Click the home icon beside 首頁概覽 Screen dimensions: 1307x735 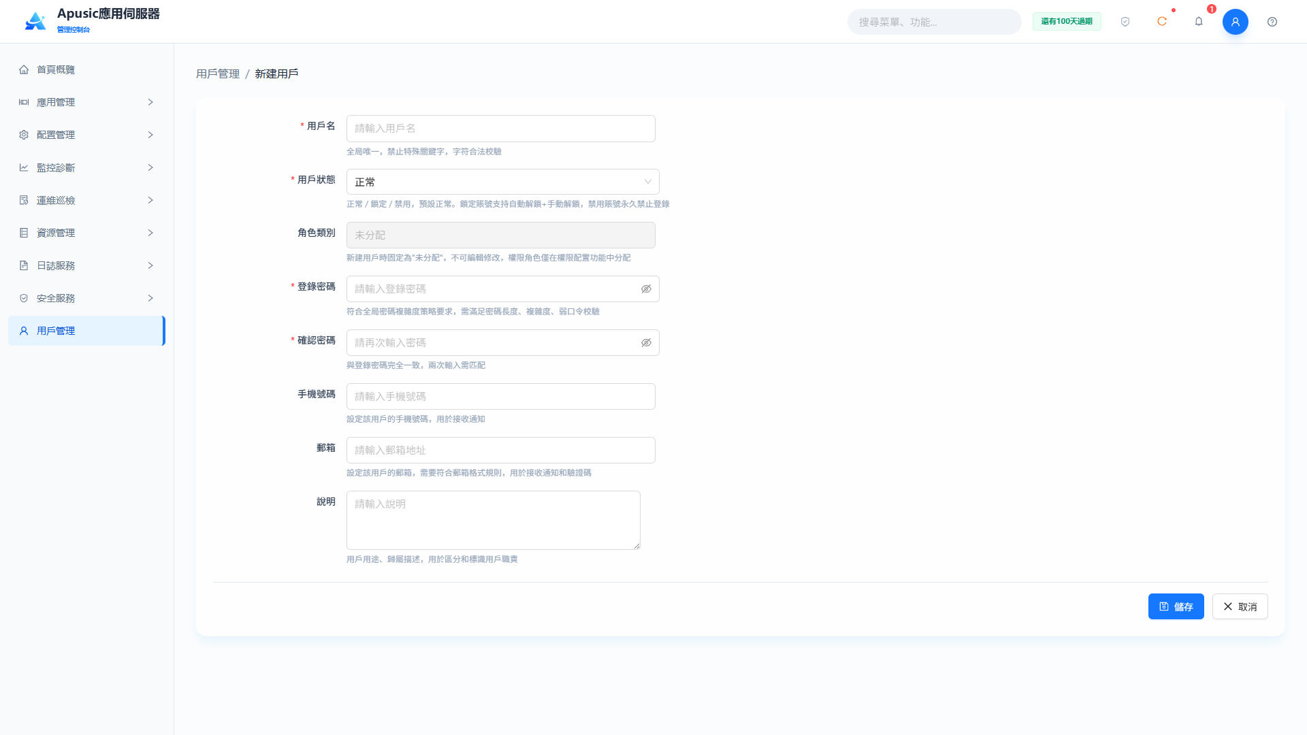[x=24, y=69]
